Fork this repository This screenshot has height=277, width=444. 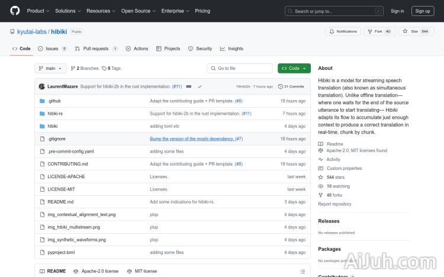pos(379,31)
